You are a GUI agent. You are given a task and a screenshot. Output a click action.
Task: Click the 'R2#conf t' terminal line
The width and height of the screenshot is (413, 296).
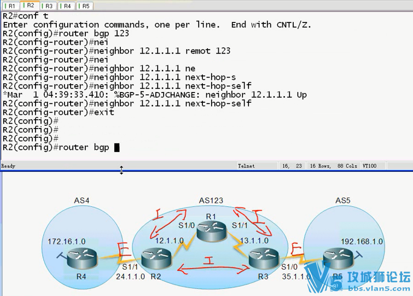pyautogui.click(x=25, y=16)
